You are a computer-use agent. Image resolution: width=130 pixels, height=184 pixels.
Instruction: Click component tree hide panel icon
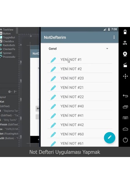tap(15, 92)
